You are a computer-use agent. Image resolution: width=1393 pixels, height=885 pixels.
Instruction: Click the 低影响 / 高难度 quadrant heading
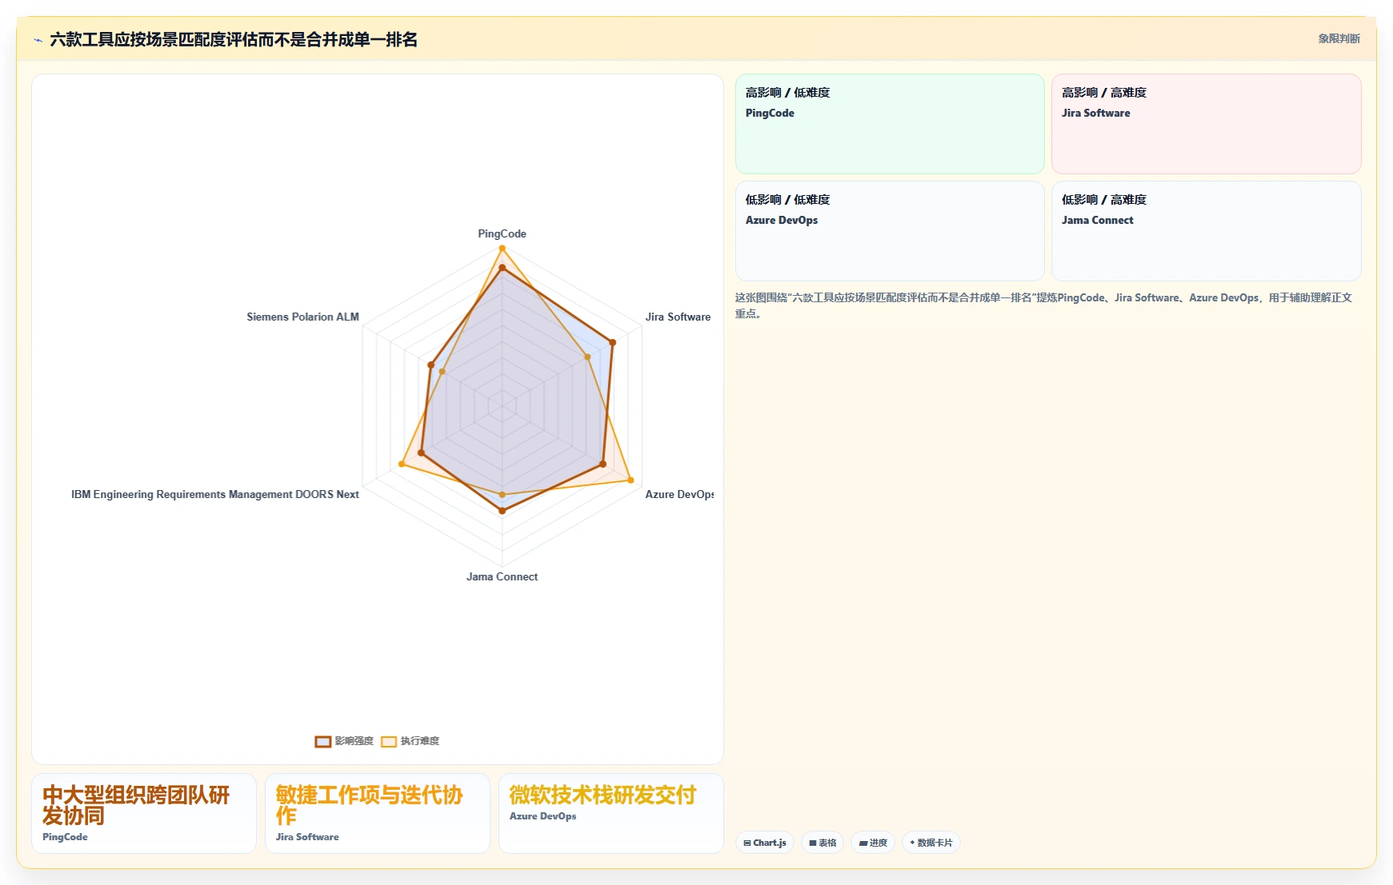1104,200
